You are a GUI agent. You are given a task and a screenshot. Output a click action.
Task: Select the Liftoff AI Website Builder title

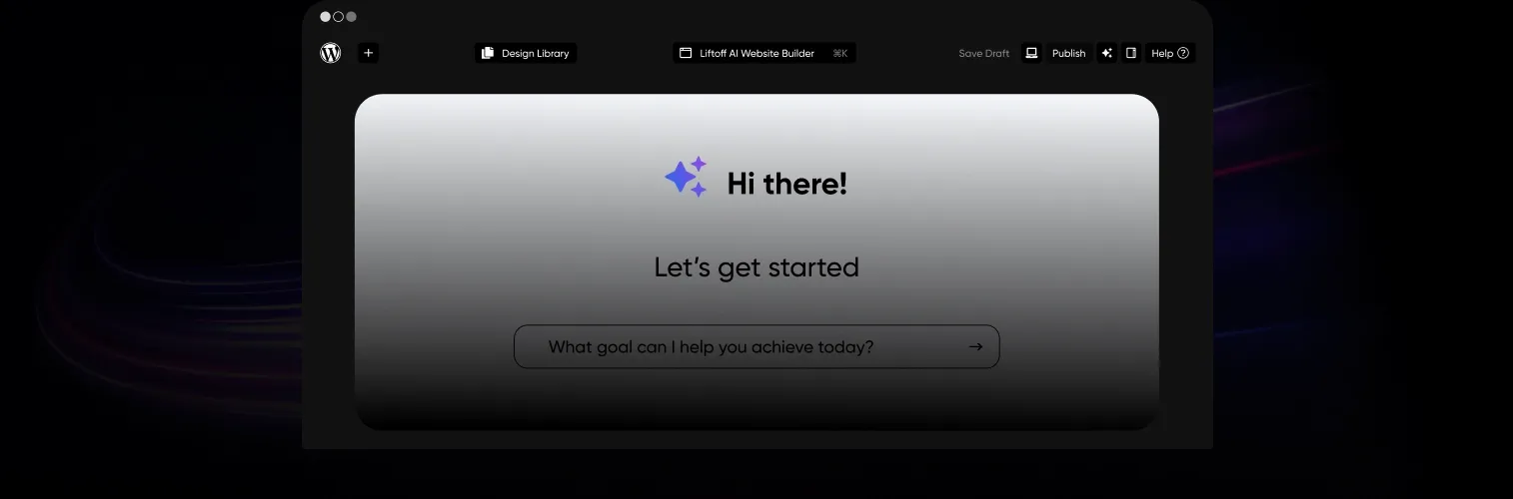pos(756,54)
